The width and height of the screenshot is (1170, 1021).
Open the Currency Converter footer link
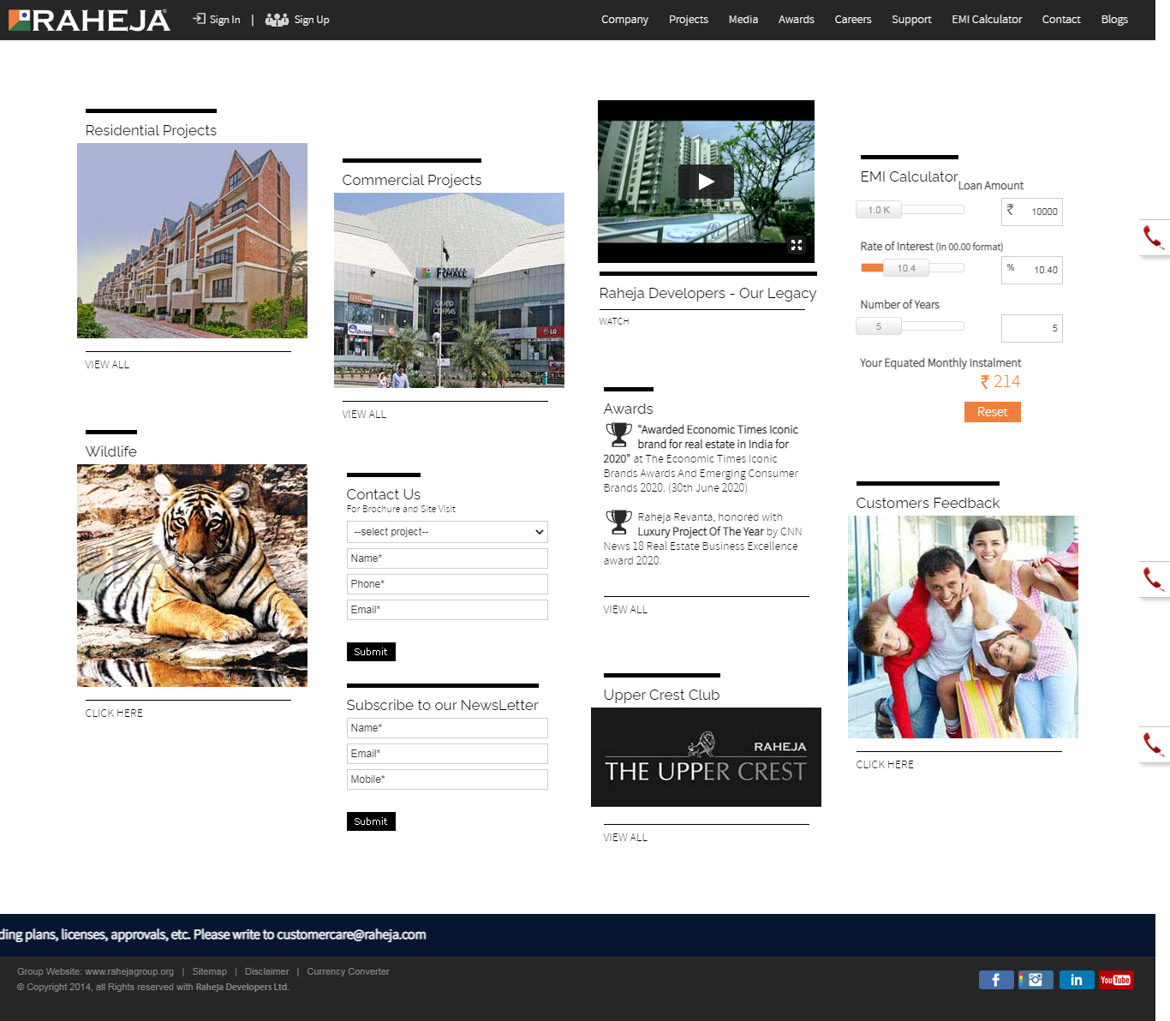[x=348, y=971]
